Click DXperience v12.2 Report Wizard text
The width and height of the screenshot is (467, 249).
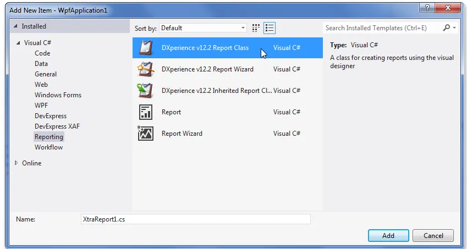207,69
